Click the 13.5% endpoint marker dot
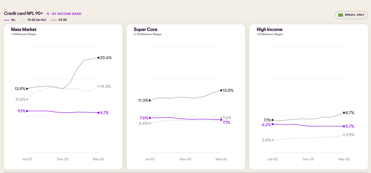This screenshot has height=173, width=371. pyautogui.click(x=221, y=90)
